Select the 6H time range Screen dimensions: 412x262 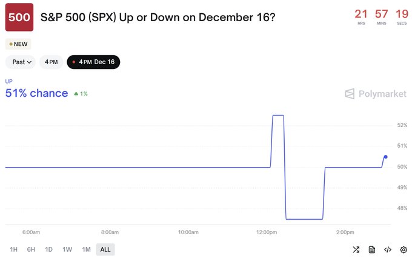pos(31,249)
